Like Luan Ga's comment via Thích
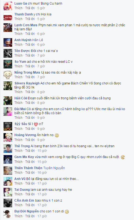134x220 pixels. (18, 8)
